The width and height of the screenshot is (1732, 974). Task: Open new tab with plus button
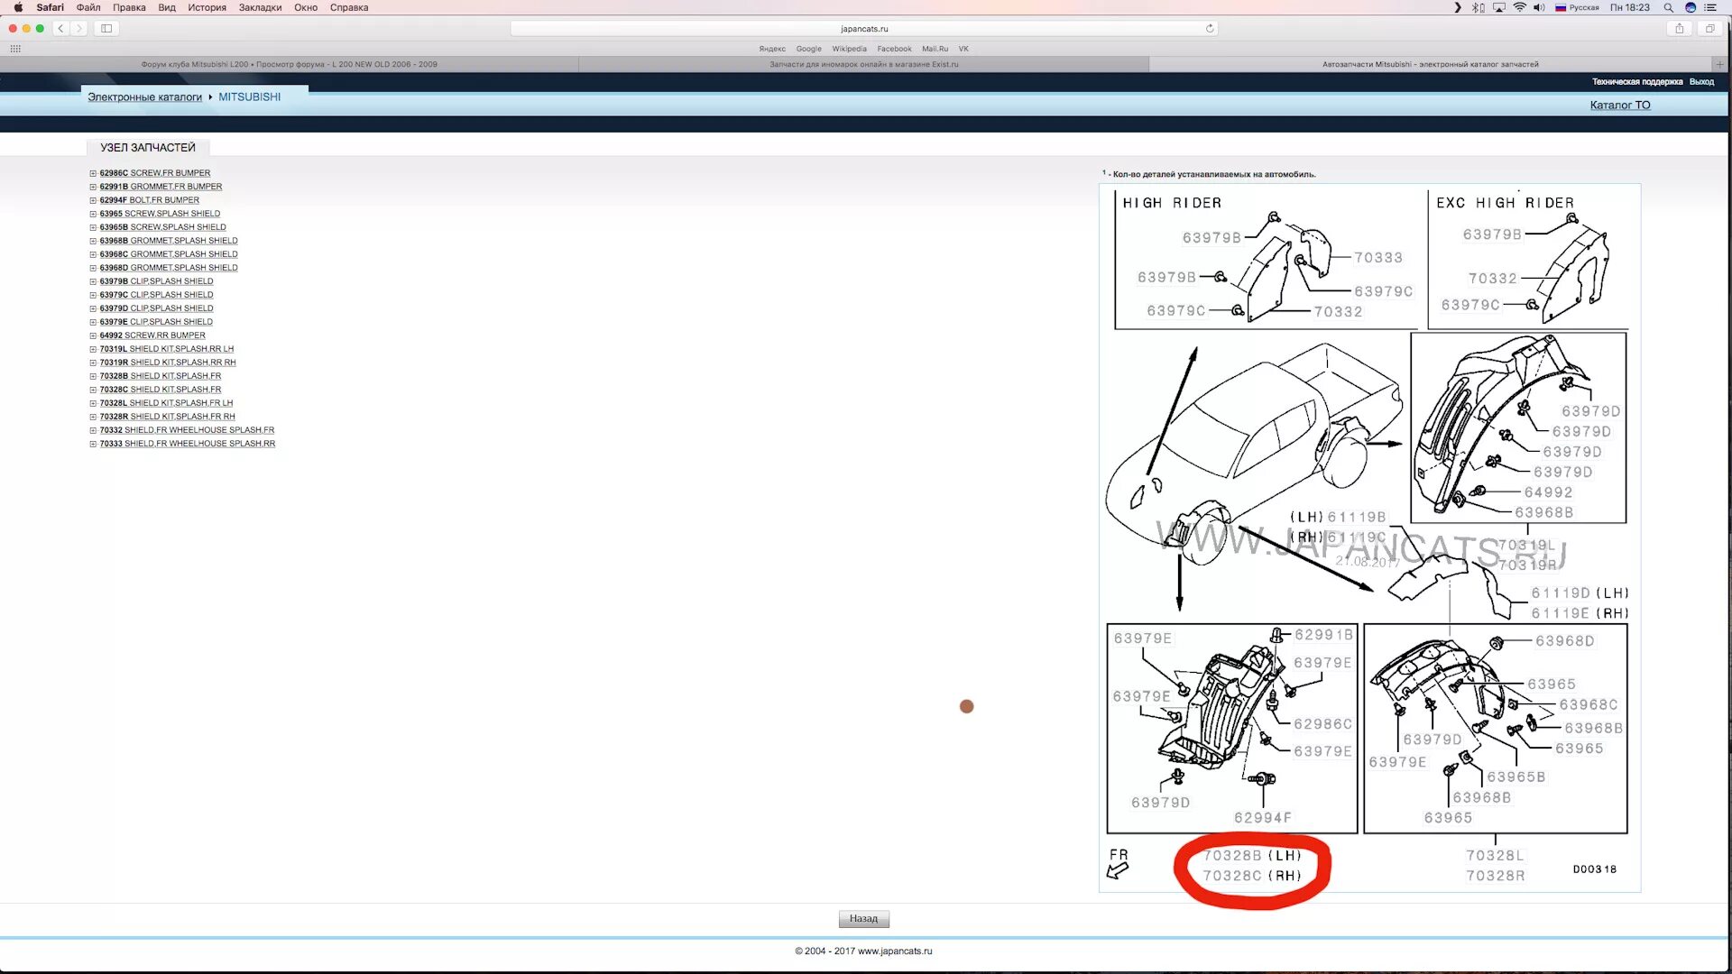pos(1719,65)
